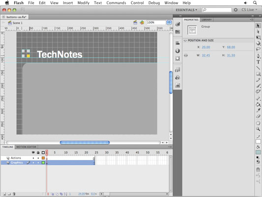Select the Line tool
The width and height of the screenshot is (262, 197).
(x=258, y=68)
